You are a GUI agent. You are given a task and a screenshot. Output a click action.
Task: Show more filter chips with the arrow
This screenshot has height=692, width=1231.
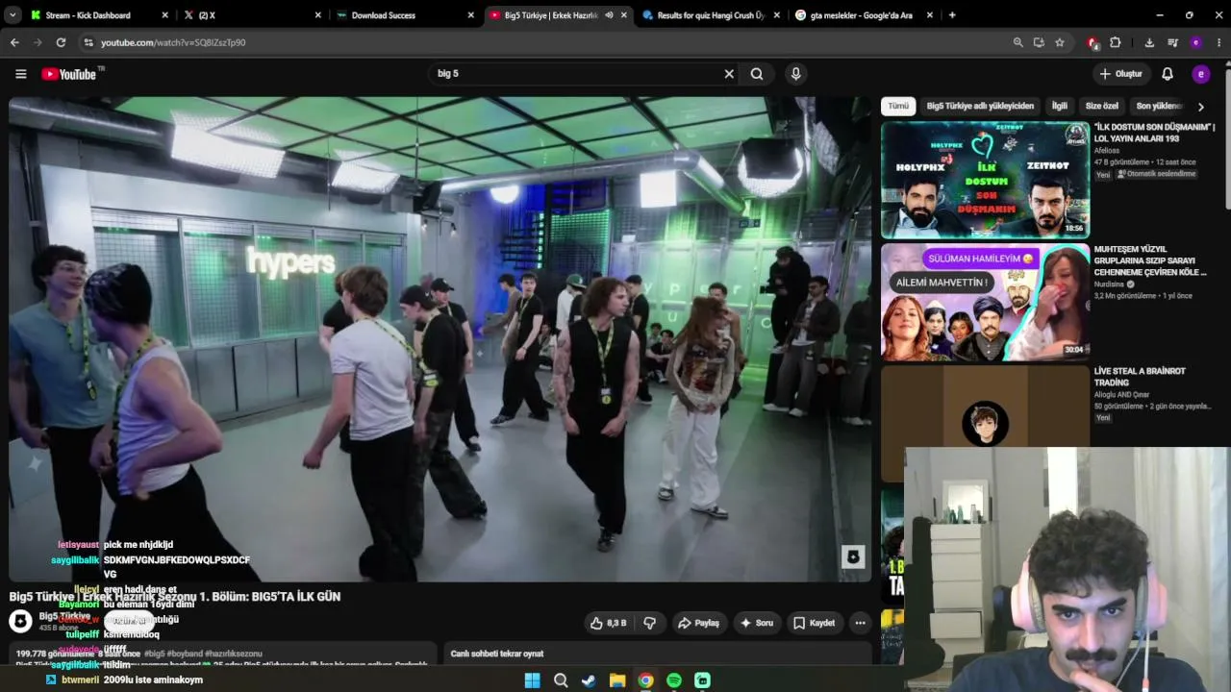coord(1200,107)
